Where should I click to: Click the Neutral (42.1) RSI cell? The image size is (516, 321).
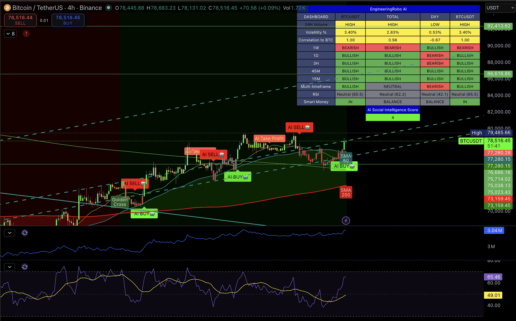pos(435,94)
